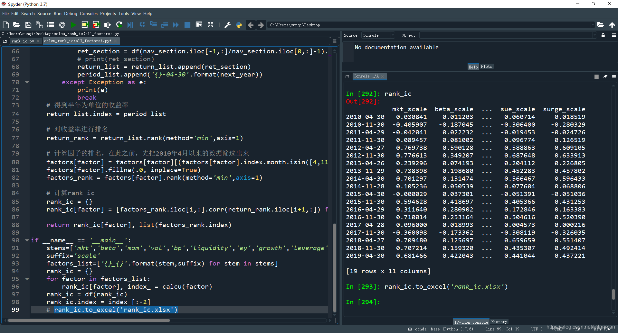
Task: Open a file using the folder icon
Action: (x=17, y=25)
